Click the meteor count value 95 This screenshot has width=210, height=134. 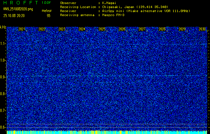(49, 15)
